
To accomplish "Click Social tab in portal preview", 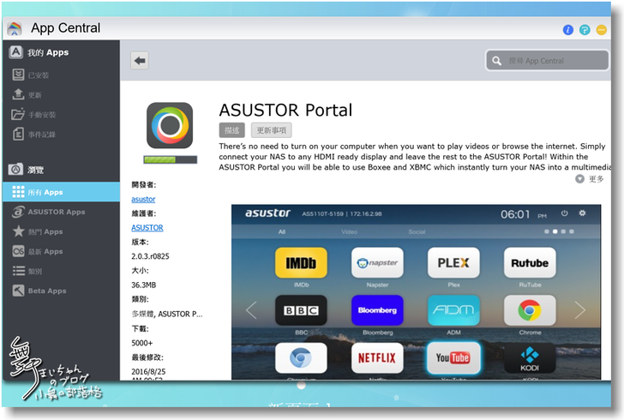I will coord(417,231).
